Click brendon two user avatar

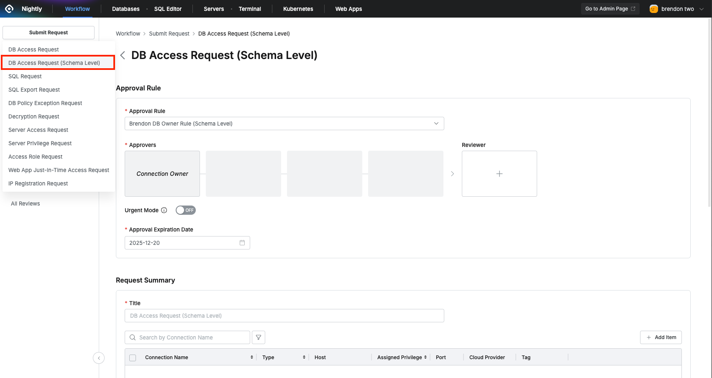click(x=653, y=9)
